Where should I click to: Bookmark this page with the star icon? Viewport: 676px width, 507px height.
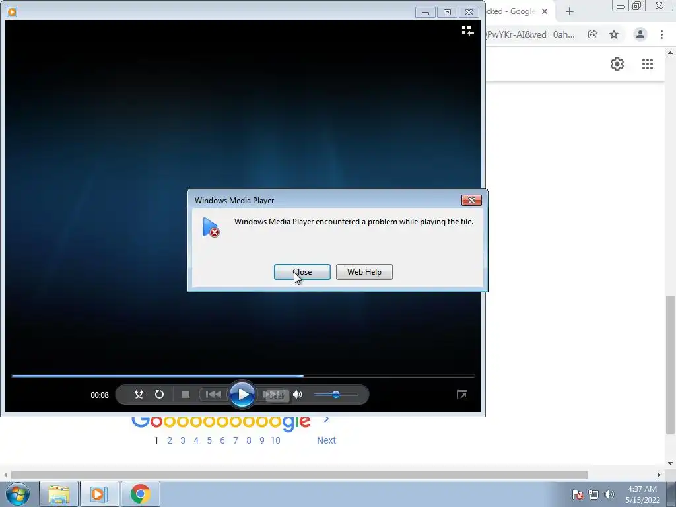click(614, 34)
